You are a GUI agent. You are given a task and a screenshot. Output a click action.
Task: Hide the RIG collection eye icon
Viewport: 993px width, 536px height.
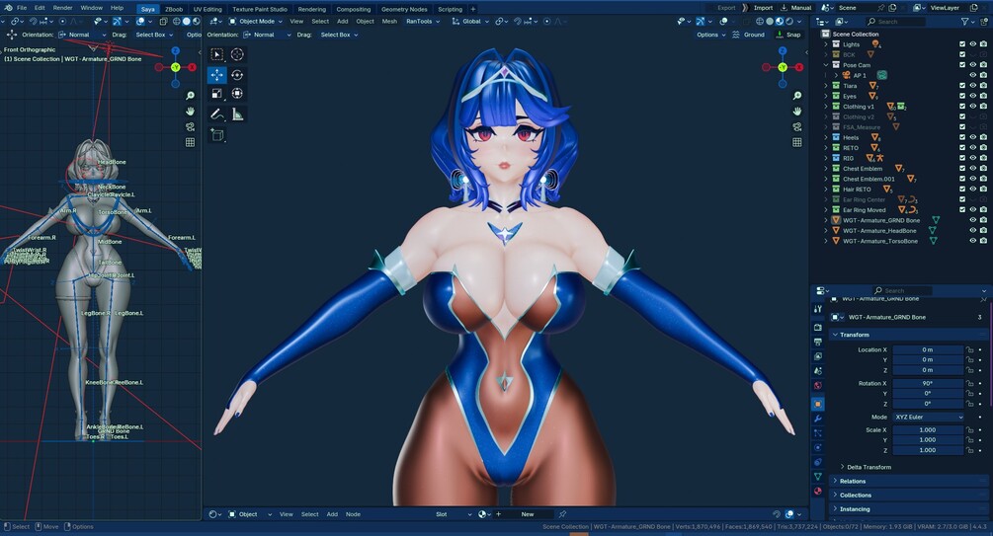pos(972,158)
